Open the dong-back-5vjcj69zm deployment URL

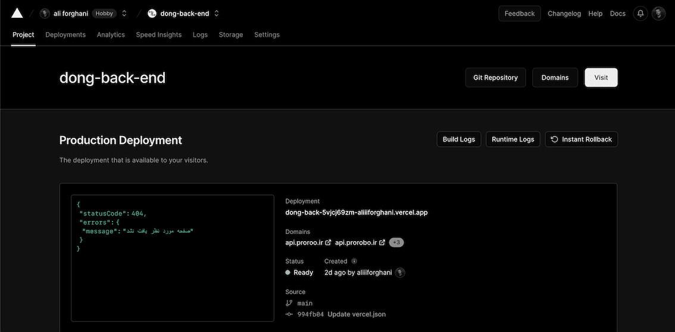[357, 212]
